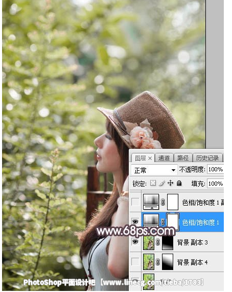Select adjustment thumbnail of 色相/饱和度 1 副本

(151, 201)
